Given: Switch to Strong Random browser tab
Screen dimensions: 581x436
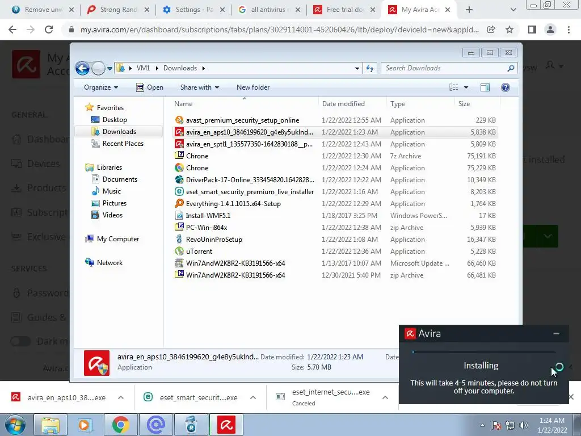Looking at the screenshot, I should click(118, 10).
